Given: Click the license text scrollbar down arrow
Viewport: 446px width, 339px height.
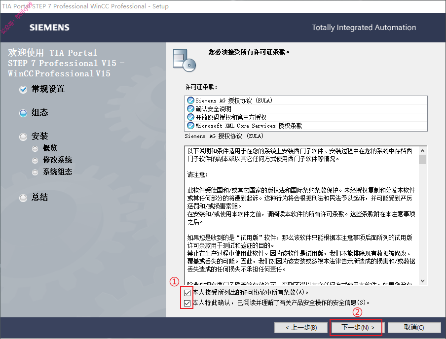Looking at the screenshot, I should 423,281.
